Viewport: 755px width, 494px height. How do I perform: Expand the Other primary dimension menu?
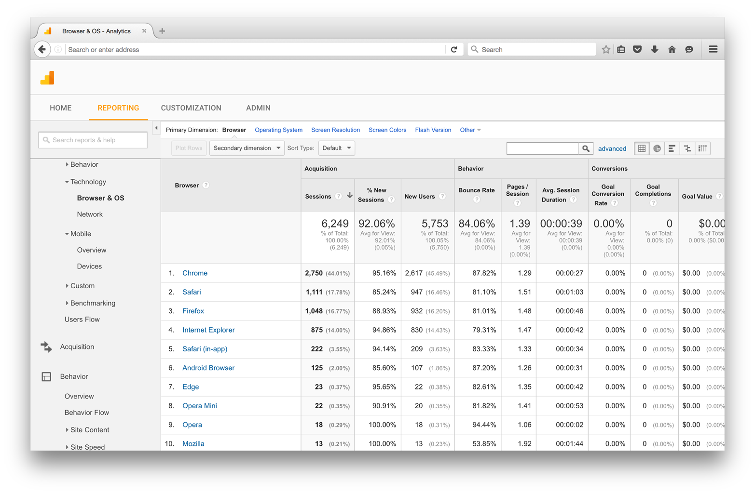coord(470,130)
